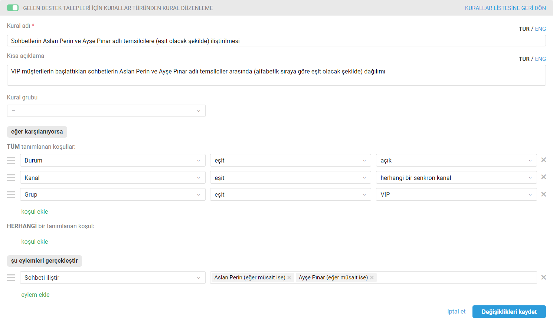The width and height of the screenshot is (553, 325).
Task: Open the Sohbeti iliştir action dropdown
Action: coord(113,278)
